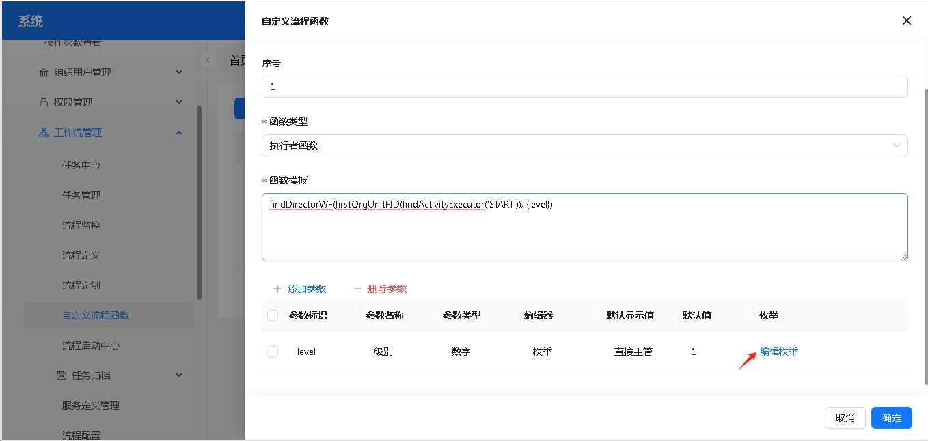Open 服务定义管理 in the sidebar
928x441 pixels.
pyautogui.click(x=91, y=406)
